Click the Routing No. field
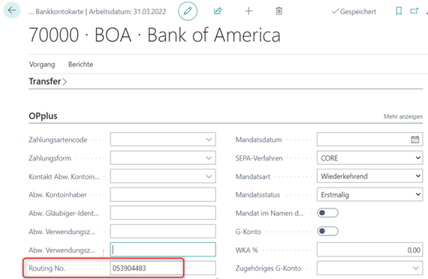Image resolution: width=428 pixels, height=279 pixels. pos(146,268)
